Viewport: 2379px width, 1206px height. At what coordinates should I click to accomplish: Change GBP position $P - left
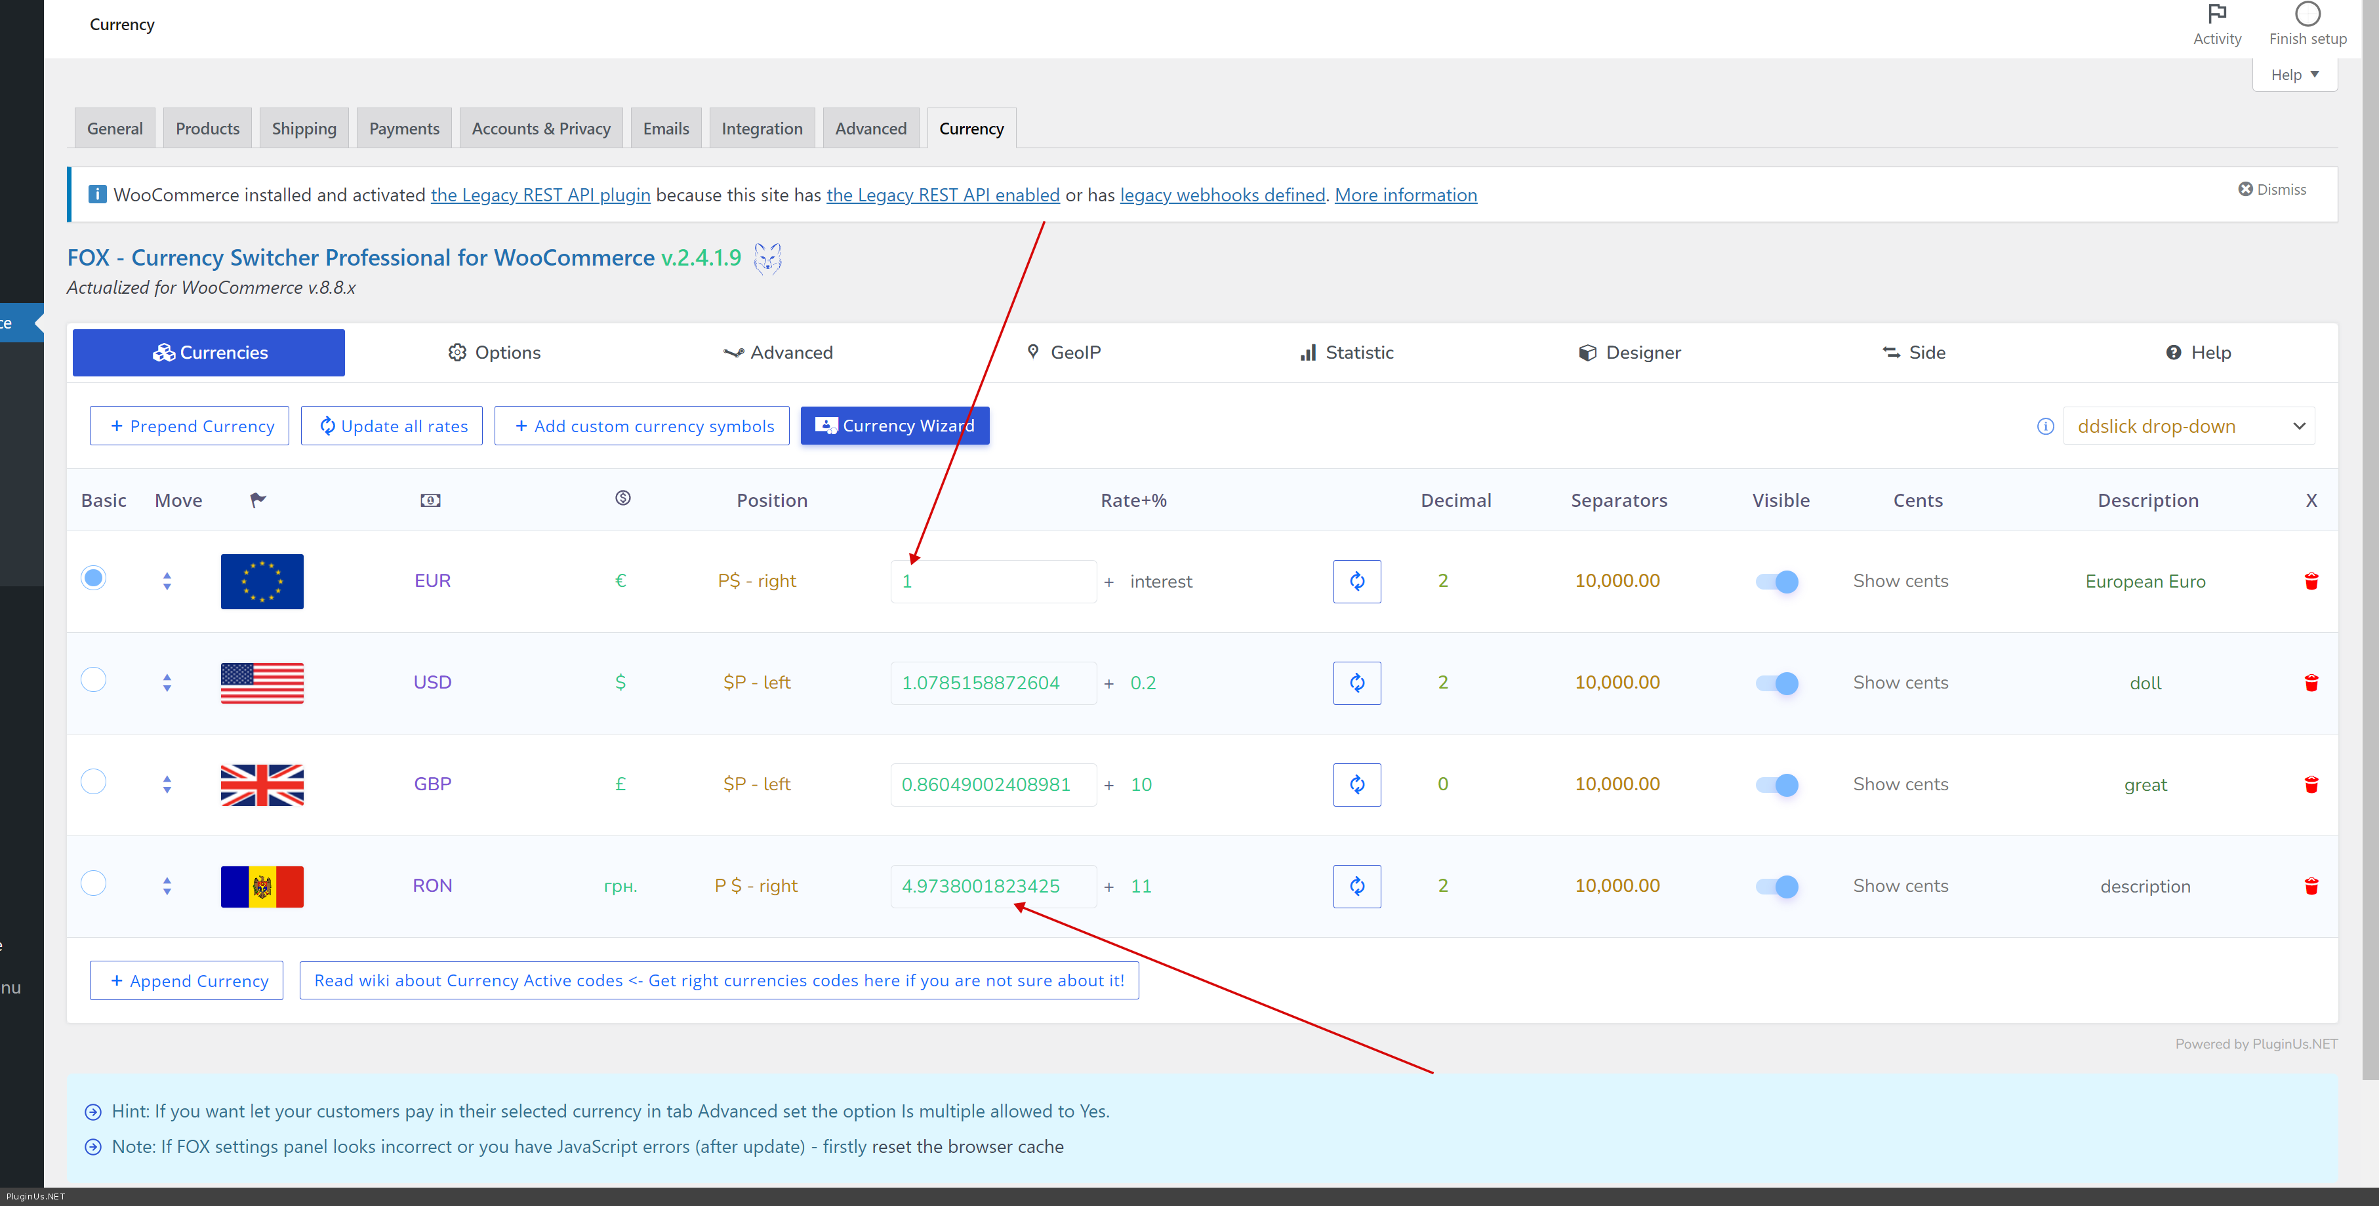coord(756,784)
